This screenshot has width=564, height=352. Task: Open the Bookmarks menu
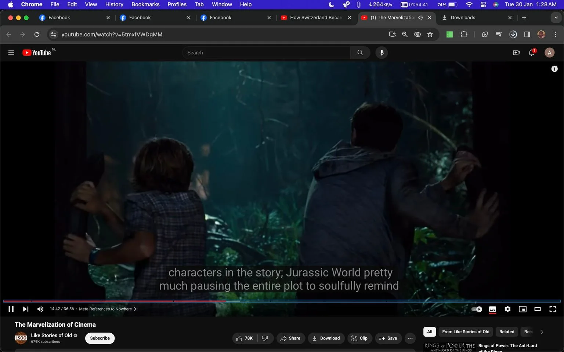[145, 4]
